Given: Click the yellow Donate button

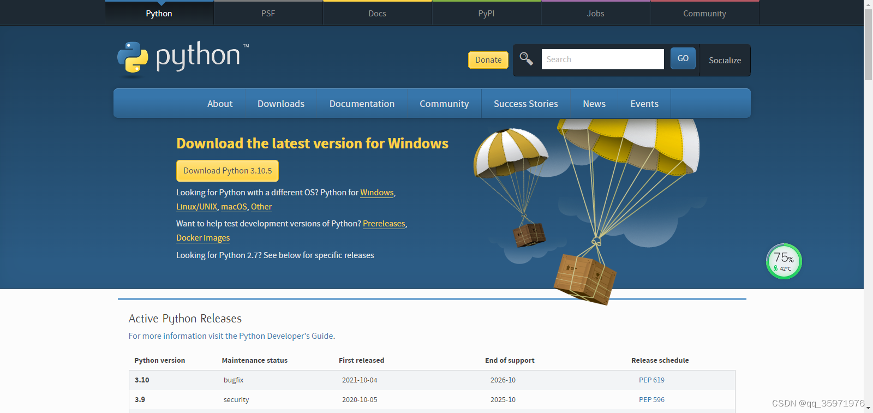Looking at the screenshot, I should (488, 60).
